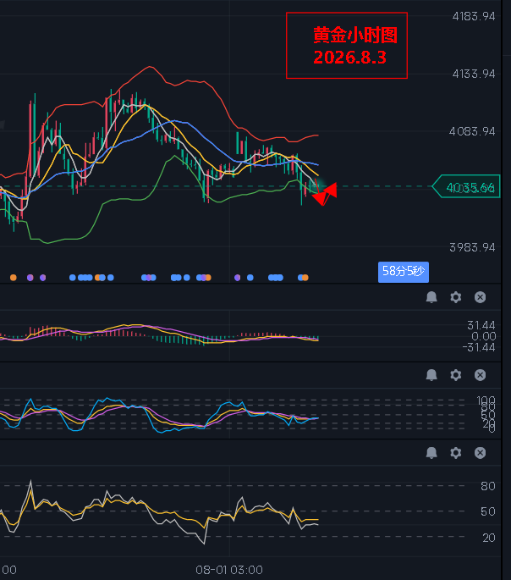
Task: Open the purple event dot under the 08-01 gridline
Action: (237, 278)
